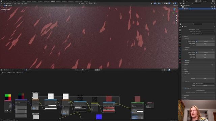
Task: Select first selection-mode icon under viewport header
Action: (4, 6)
